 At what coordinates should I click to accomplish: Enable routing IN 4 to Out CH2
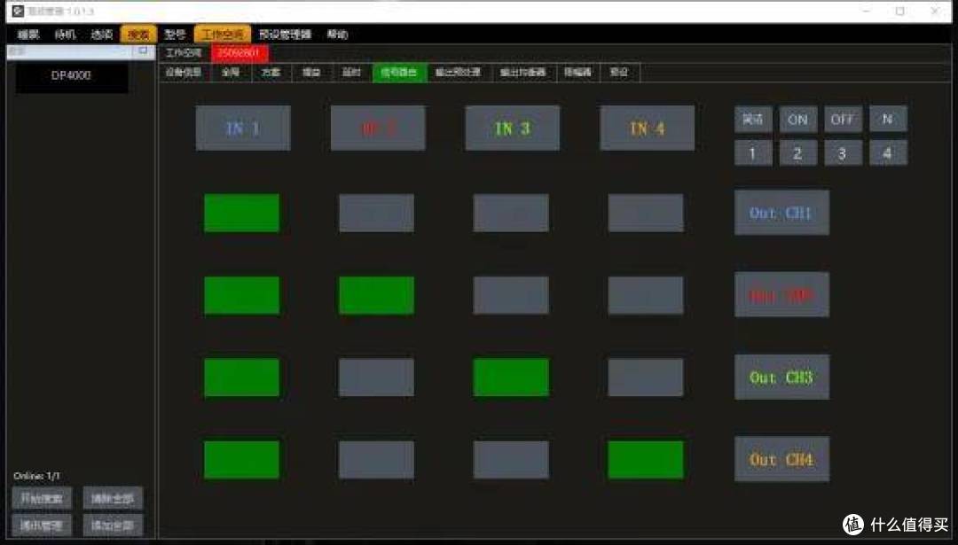tap(646, 295)
